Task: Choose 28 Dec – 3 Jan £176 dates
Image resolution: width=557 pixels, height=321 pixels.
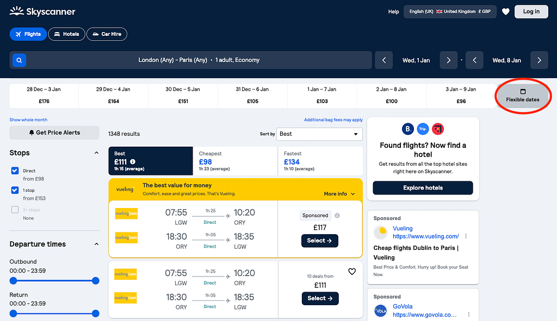Action: point(44,96)
